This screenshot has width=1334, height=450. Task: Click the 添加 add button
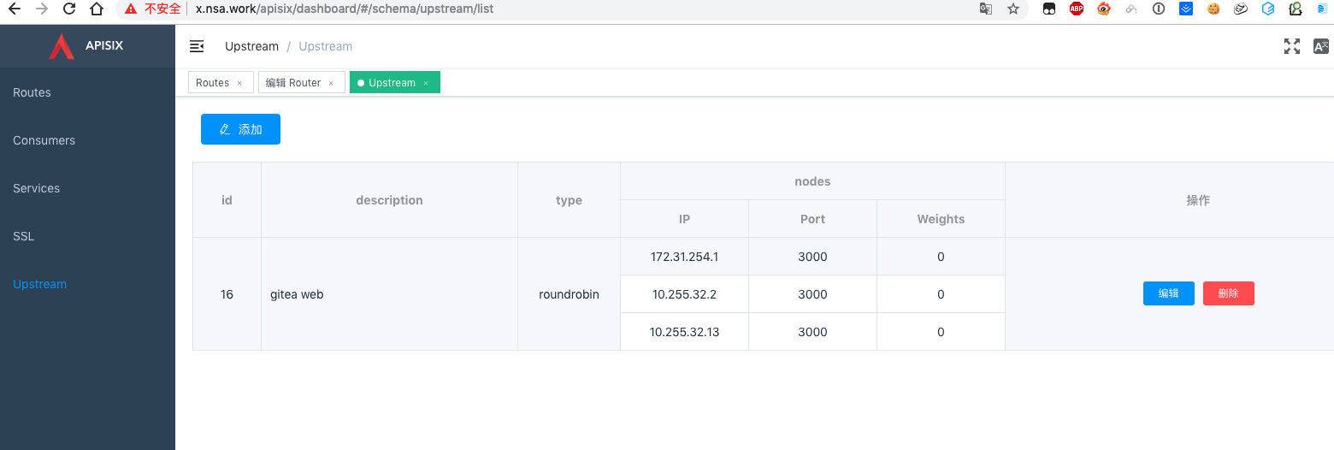point(240,129)
